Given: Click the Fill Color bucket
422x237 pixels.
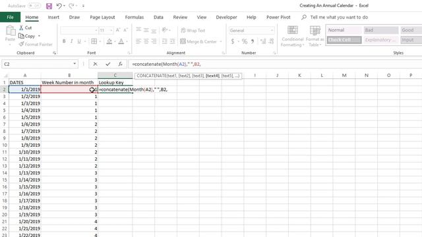Looking at the screenshot, I should (x=109, y=41).
